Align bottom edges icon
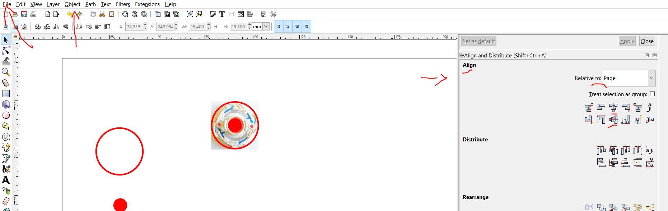The image size is (668, 211). click(x=625, y=119)
